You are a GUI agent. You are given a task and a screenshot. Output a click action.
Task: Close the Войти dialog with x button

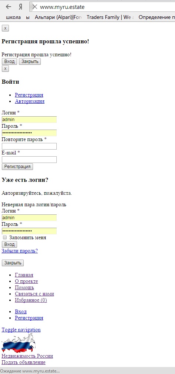tap(5, 69)
